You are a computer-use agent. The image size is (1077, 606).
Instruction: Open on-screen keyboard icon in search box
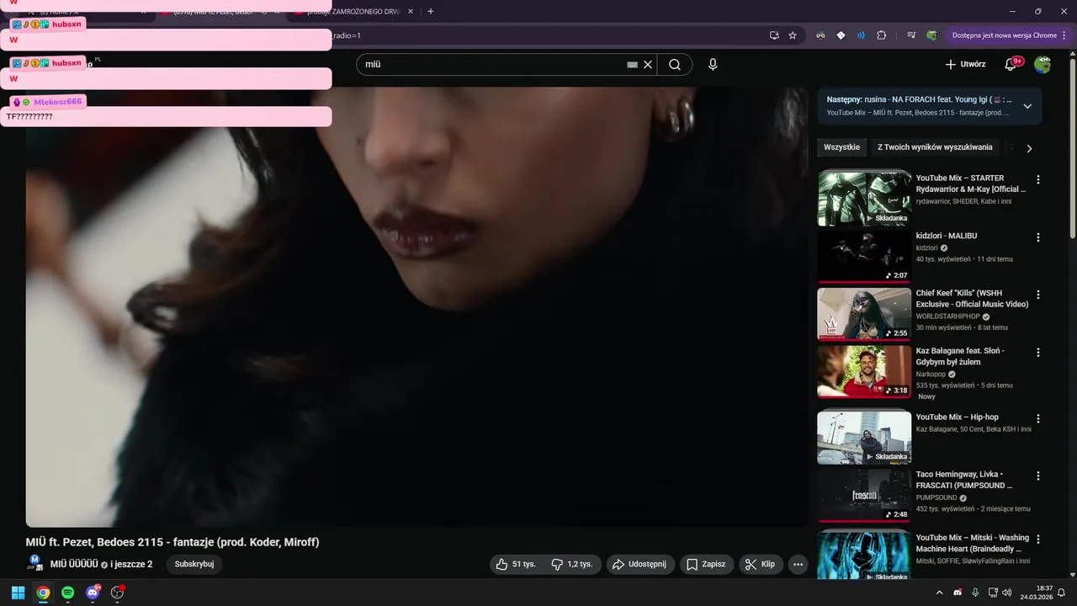[632, 65]
